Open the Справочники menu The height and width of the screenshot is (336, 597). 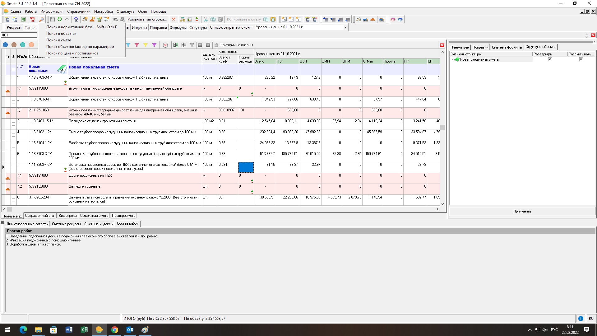coord(79,12)
